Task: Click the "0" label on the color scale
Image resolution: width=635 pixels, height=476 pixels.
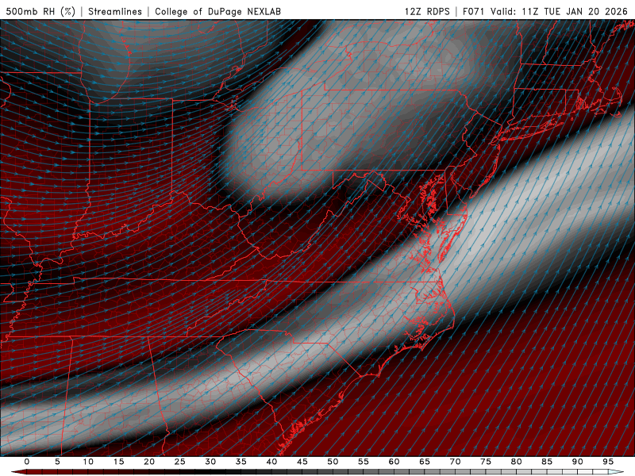Action: click(x=27, y=462)
